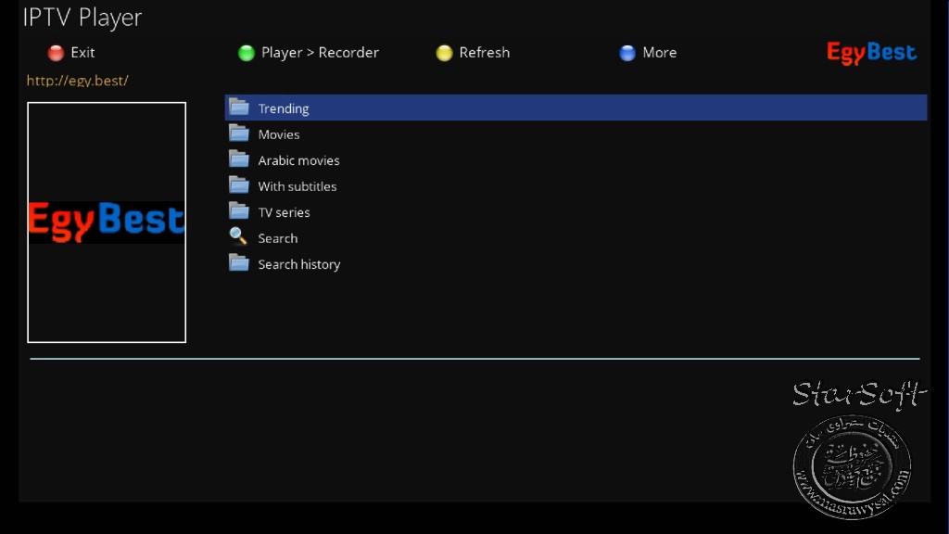Choose Arabic movies from the list
This screenshot has height=534, width=949.
[x=576, y=159]
